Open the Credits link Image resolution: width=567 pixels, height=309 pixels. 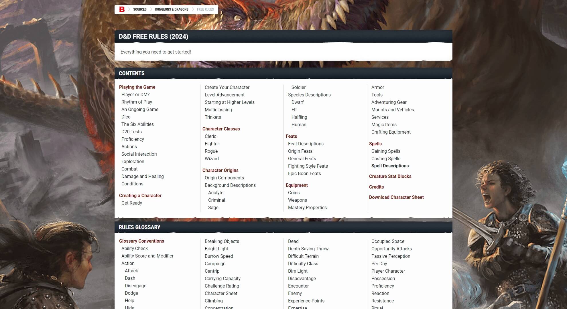(x=376, y=187)
